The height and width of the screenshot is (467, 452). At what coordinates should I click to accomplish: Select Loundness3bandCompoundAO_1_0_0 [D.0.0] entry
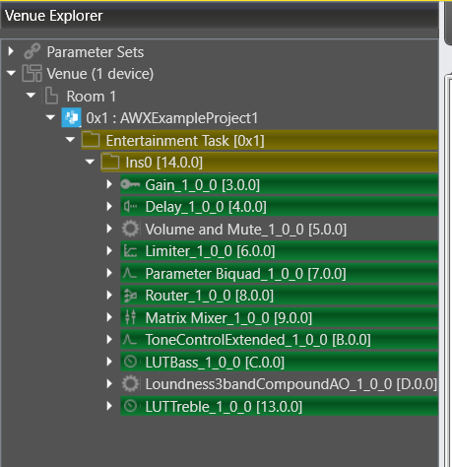(291, 384)
